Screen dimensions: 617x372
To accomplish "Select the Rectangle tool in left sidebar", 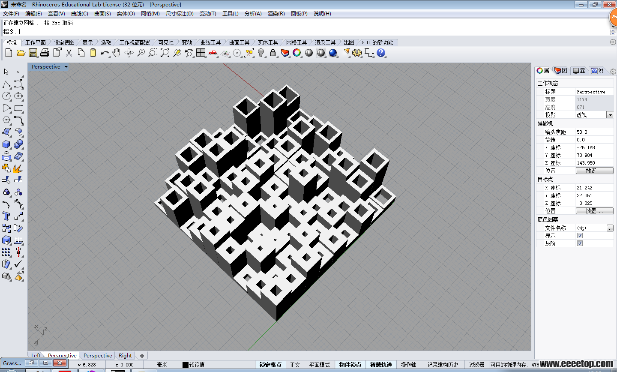I will click(x=18, y=108).
